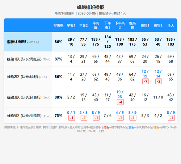This screenshot has width=181, height=164.
Task: Select 42 / 37 in 蜂跑1队 row
Action: [120, 59]
